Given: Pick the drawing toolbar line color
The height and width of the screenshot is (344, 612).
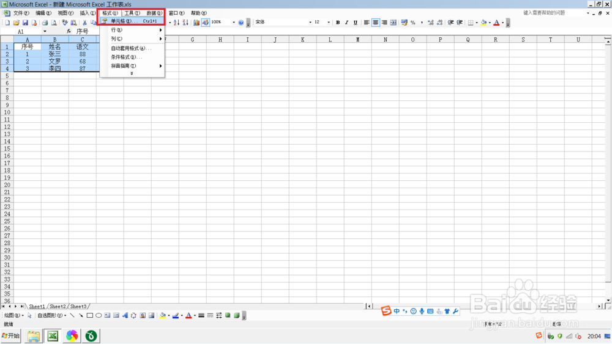Looking at the screenshot, I should coord(176,315).
